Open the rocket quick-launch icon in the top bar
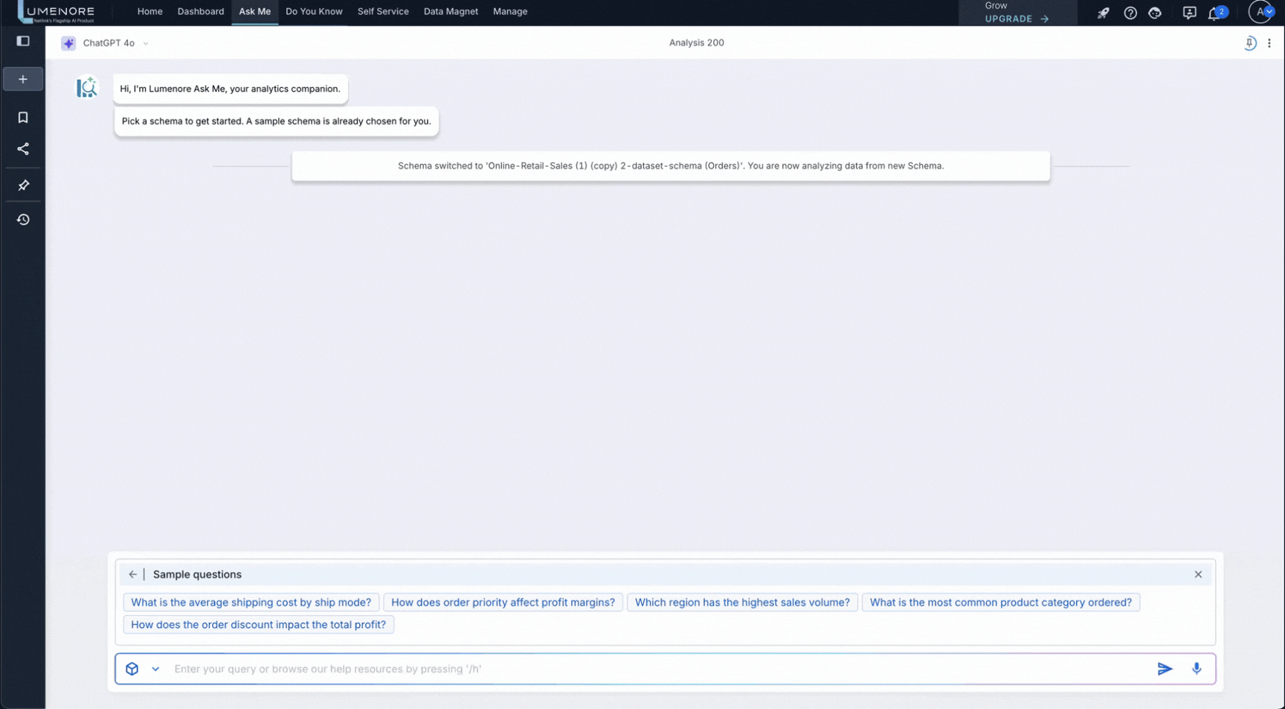The width and height of the screenshot is (1285, 709). pyautogui.click(x=1104, y=13)
